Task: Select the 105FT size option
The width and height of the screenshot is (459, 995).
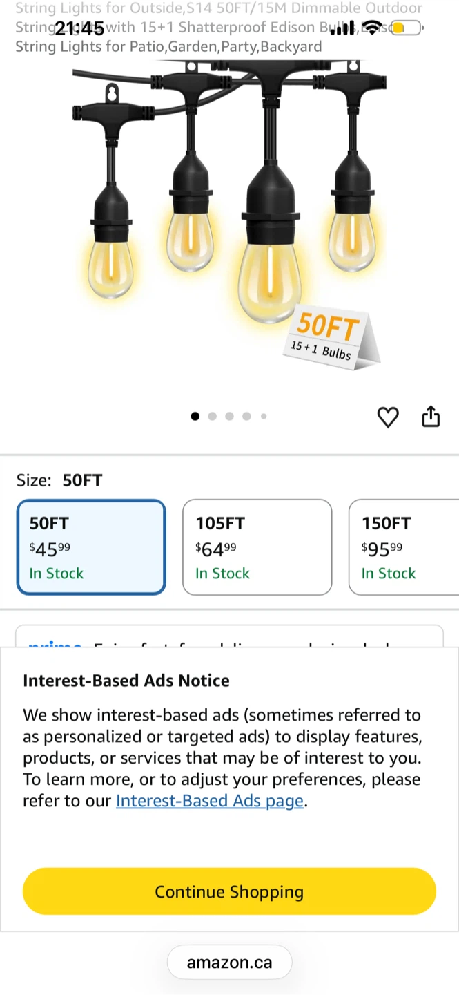Action: pyautogui.click(x=257, y=547)
